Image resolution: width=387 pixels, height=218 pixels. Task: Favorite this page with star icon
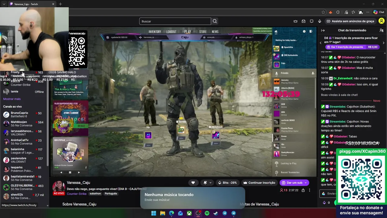tap(323, 12)
